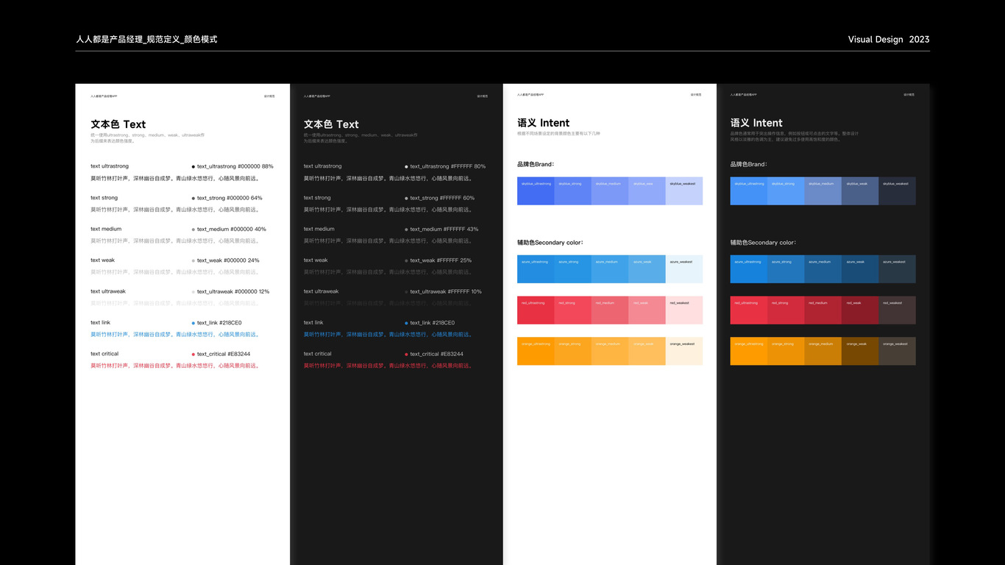The height and width of the screenshot is (565, 1005).
Task: Click the "text_ultraweak #000000 12%" label
Action: [x=233, y=291]
